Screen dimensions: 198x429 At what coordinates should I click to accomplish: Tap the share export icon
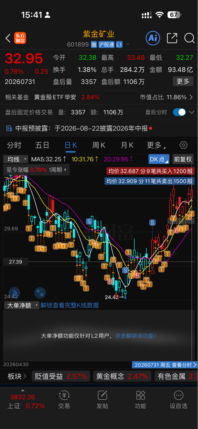click(x=172, y=38)
